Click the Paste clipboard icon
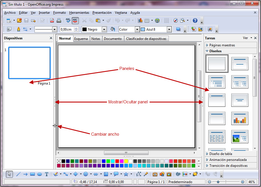261x187 pixels. (98, 20)
